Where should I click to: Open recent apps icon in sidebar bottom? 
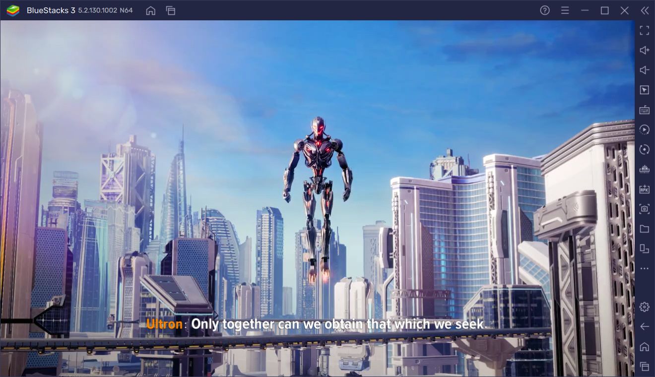click(x=645, y=367)
